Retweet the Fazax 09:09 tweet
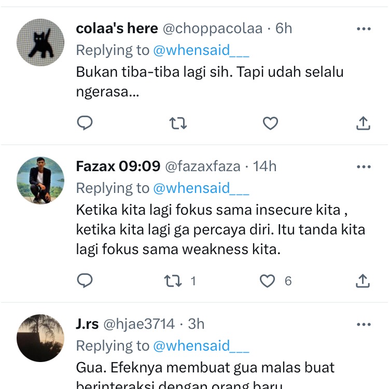Viewport: 389px width, 389px height. click(x=173, y=281)
